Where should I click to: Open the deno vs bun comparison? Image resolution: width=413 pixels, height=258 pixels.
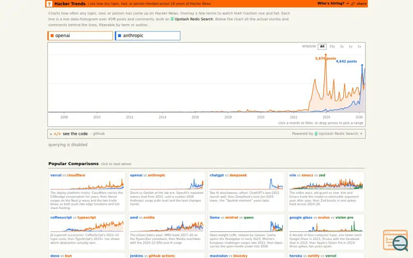point(87,255)
